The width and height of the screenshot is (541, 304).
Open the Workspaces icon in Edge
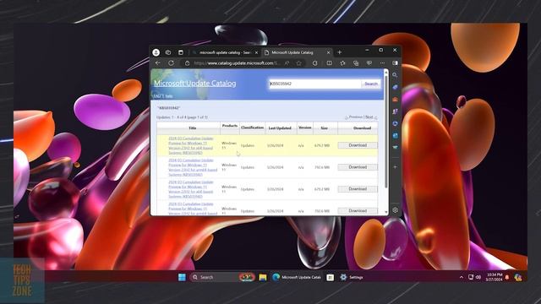(168, 52)
